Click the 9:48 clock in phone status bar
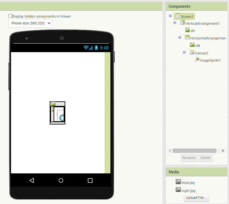The width and height of the screenshot is (229, 204). (104, 48)
